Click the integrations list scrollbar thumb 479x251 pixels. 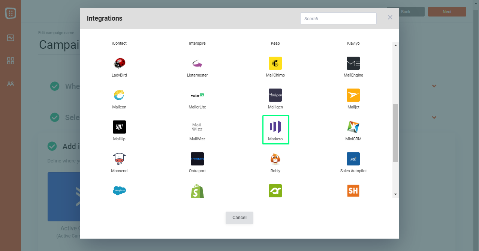click(x=395, y=133)
